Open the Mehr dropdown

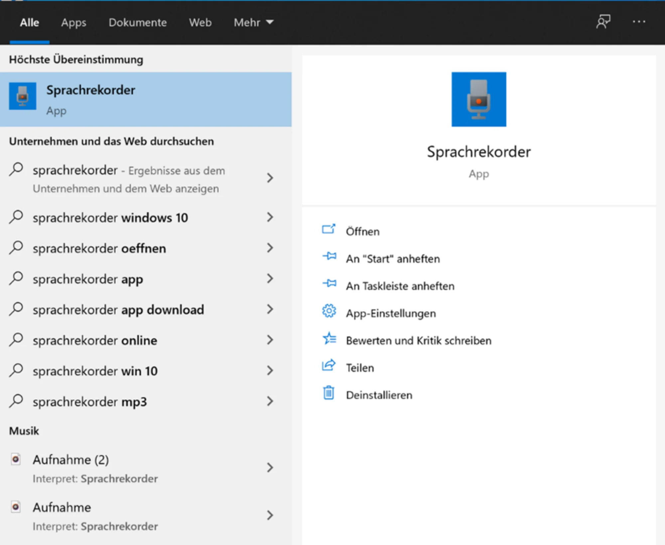click(253, 23)
